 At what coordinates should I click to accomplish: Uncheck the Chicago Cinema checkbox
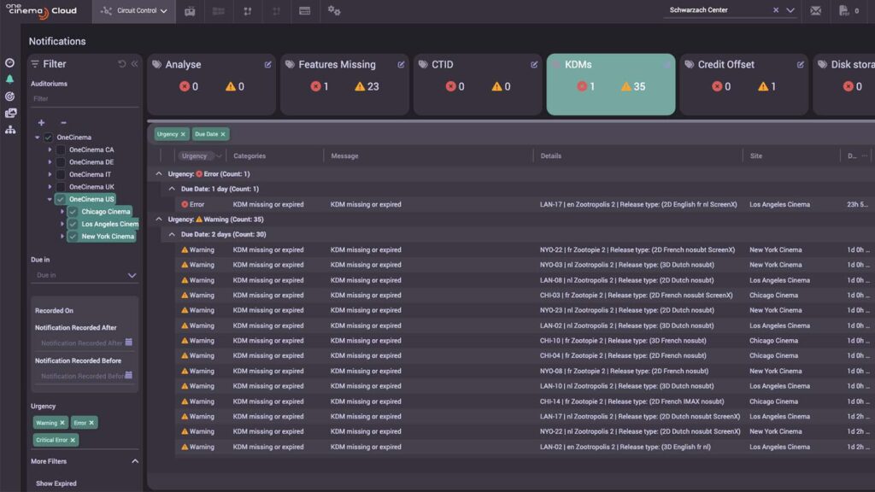(73, 212)
